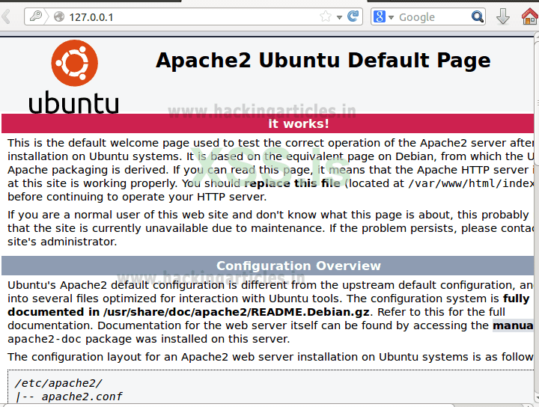Open the manual link in the documentation paragraph
This screenshot has height=407, width=539.
(x=513, y=325)
